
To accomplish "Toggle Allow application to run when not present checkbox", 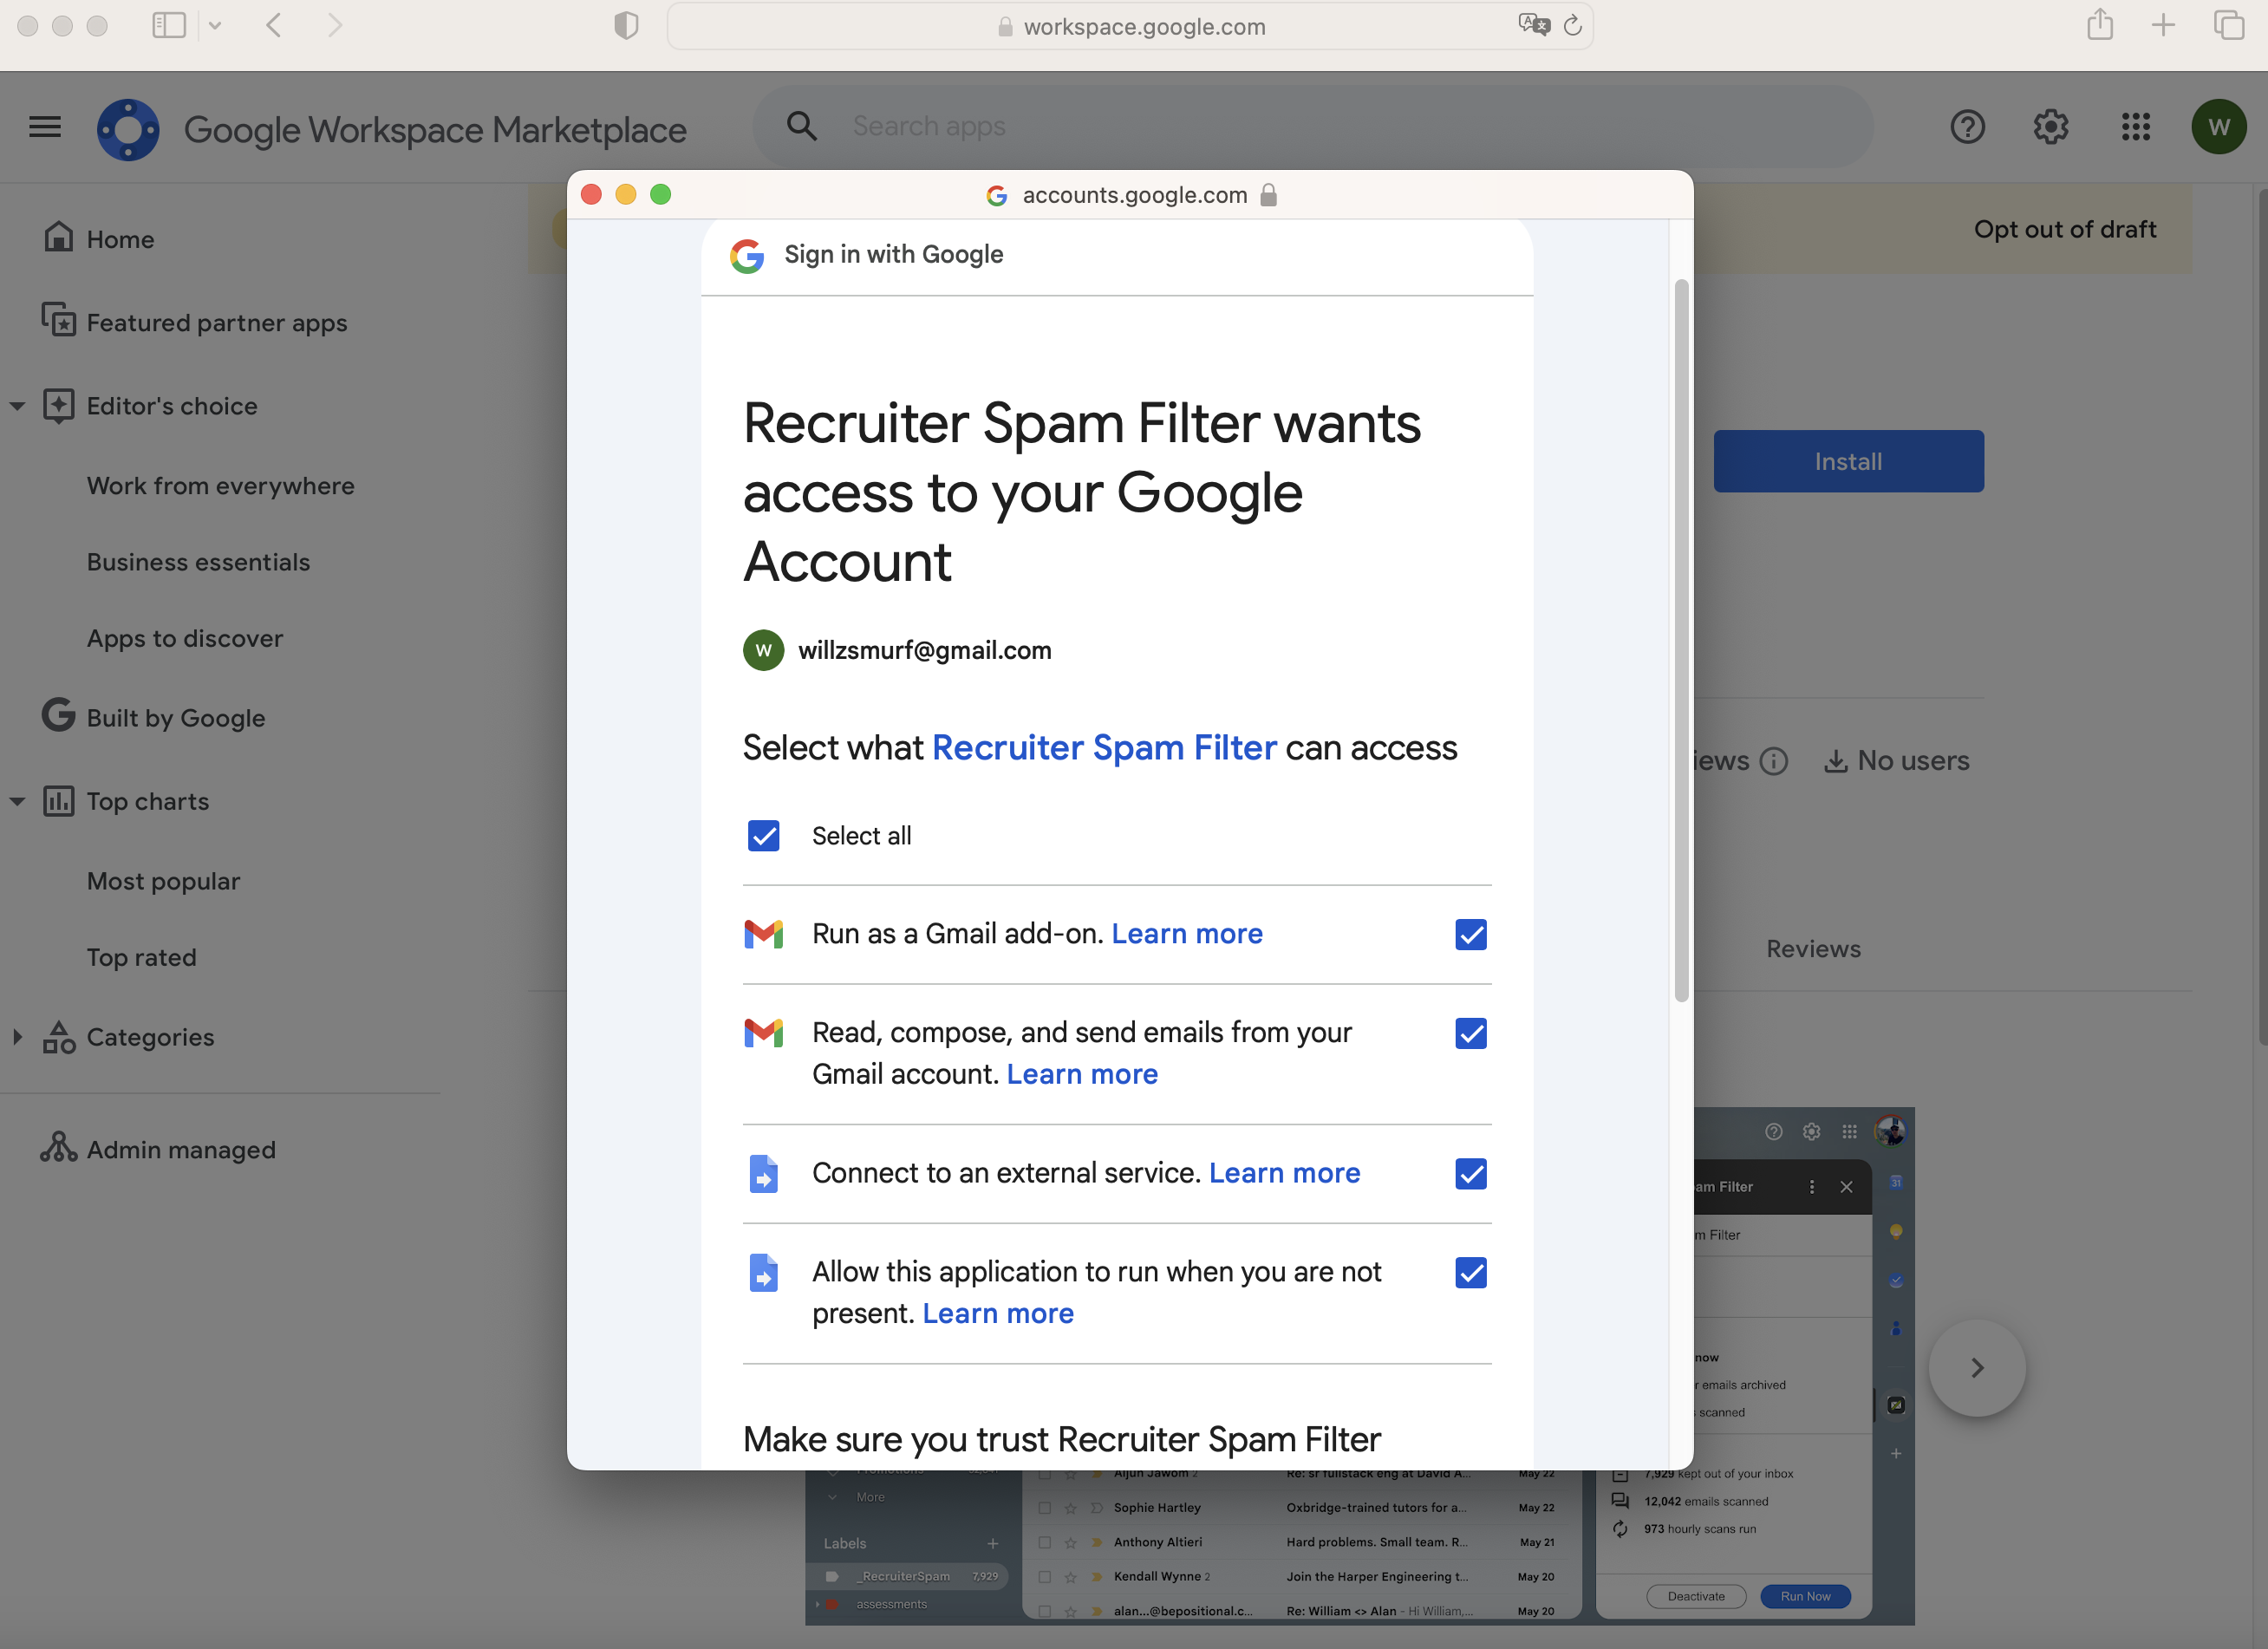I will [x=1471, y=1273].
